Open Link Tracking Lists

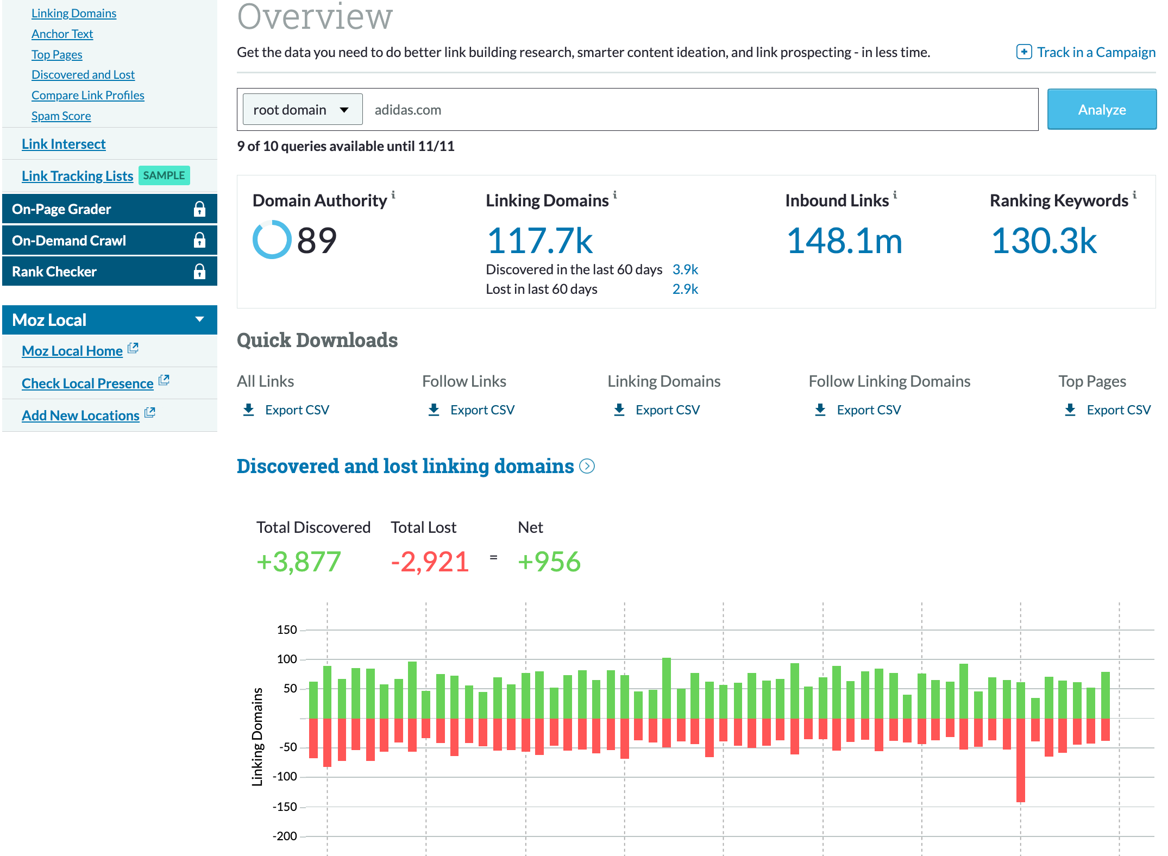77,176
